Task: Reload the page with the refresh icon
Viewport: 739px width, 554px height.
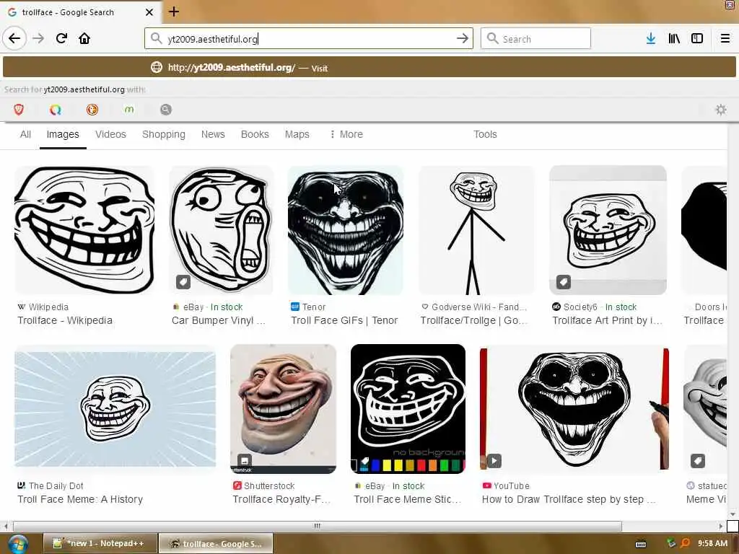Action: [61, 38]
